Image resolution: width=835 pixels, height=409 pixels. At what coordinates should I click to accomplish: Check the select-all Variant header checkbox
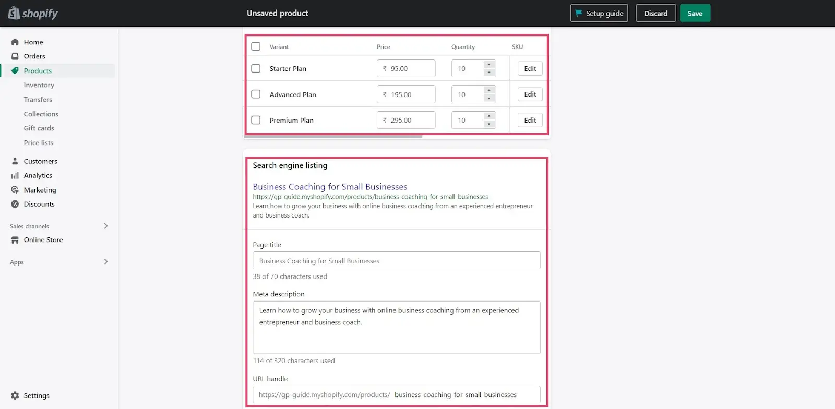256,46
